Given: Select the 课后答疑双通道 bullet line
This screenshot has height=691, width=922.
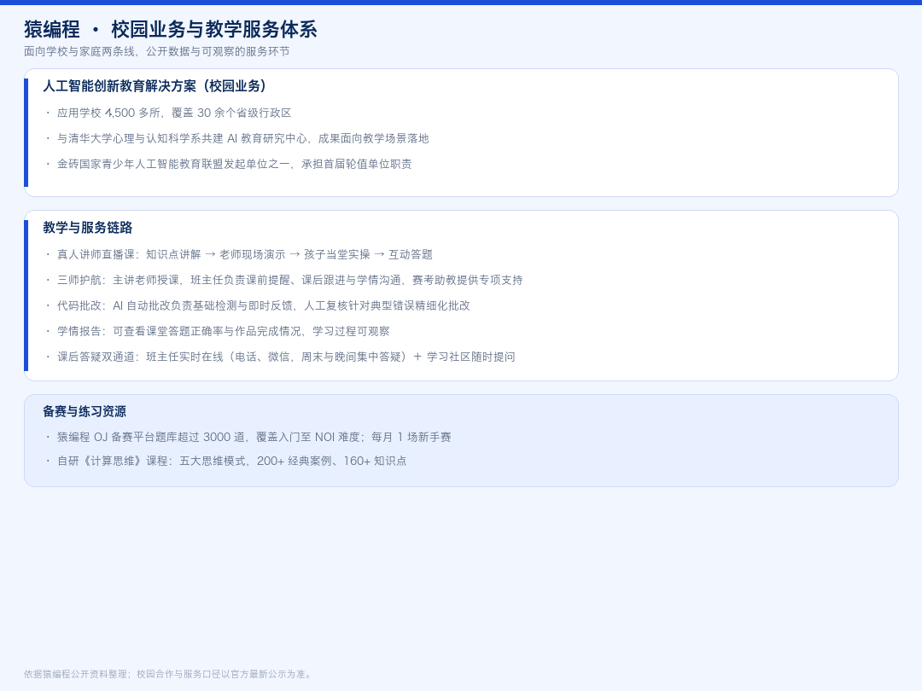Looking at the screenshot, I should point(286,357).
